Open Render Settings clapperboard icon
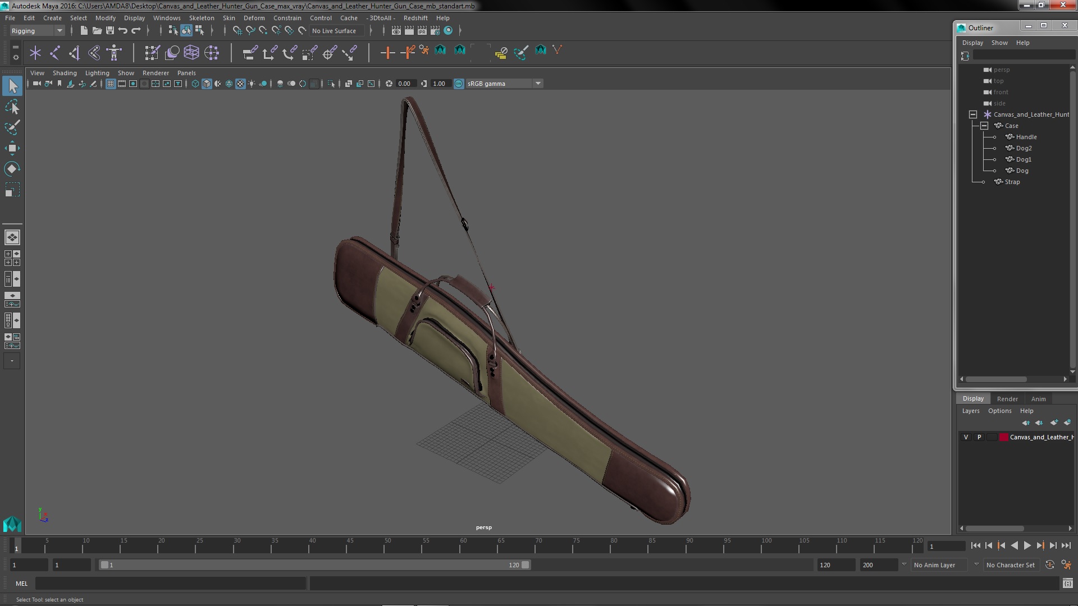This screenshot has width=1078, height=606. (435, 31)
